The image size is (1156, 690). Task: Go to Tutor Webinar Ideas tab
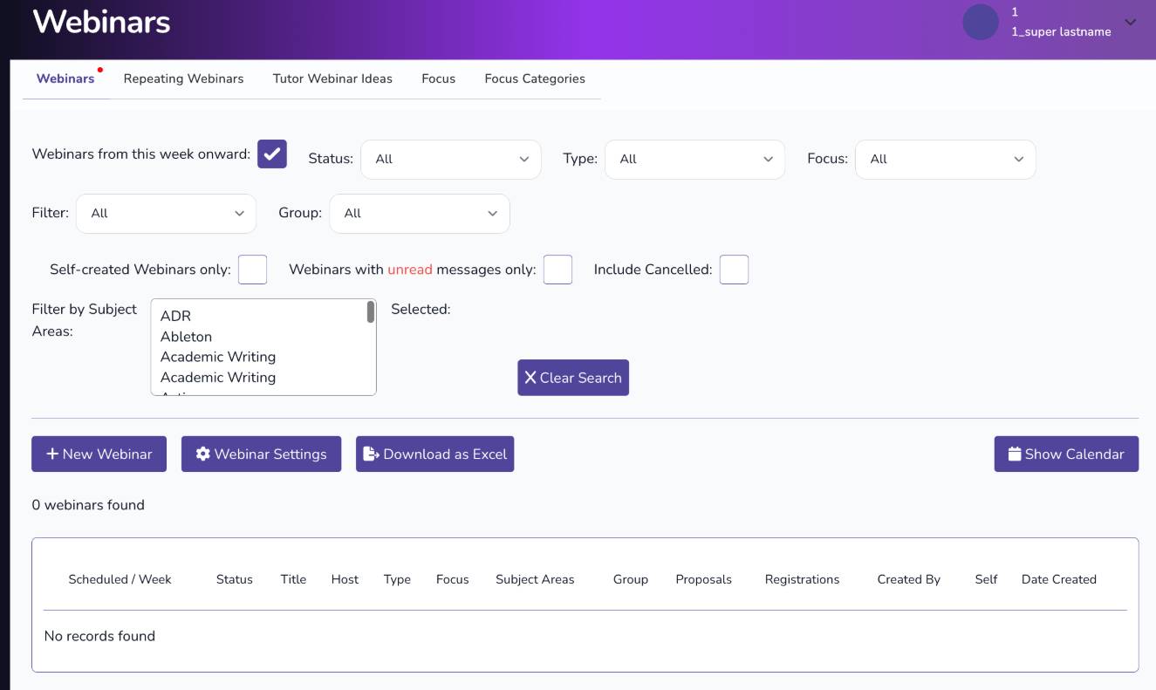tap(332, 79)
